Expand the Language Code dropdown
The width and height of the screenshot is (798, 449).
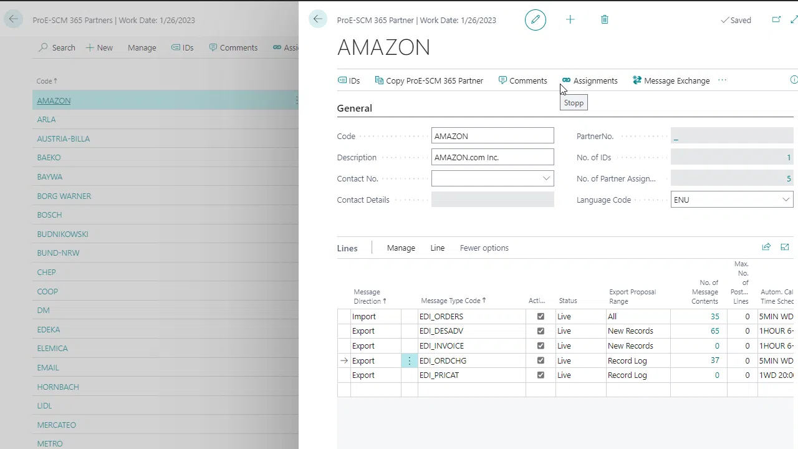click(786, 200)
